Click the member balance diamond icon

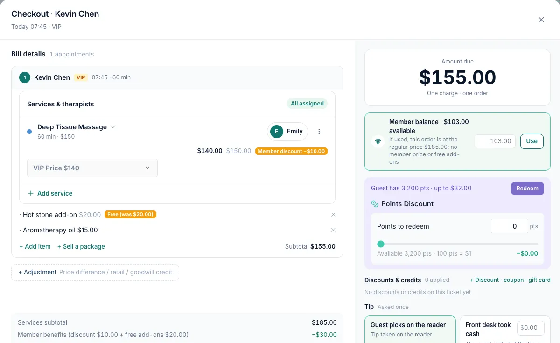point(378,141)
